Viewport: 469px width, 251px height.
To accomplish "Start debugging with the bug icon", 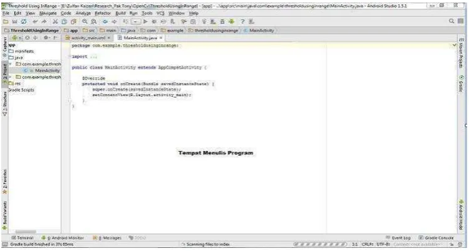I will [154, 21].
